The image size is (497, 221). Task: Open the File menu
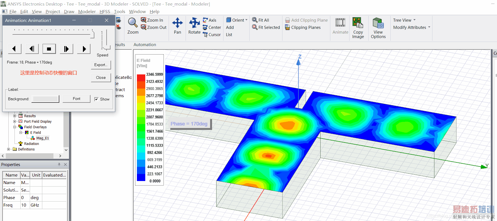click(x=13, y=11)
